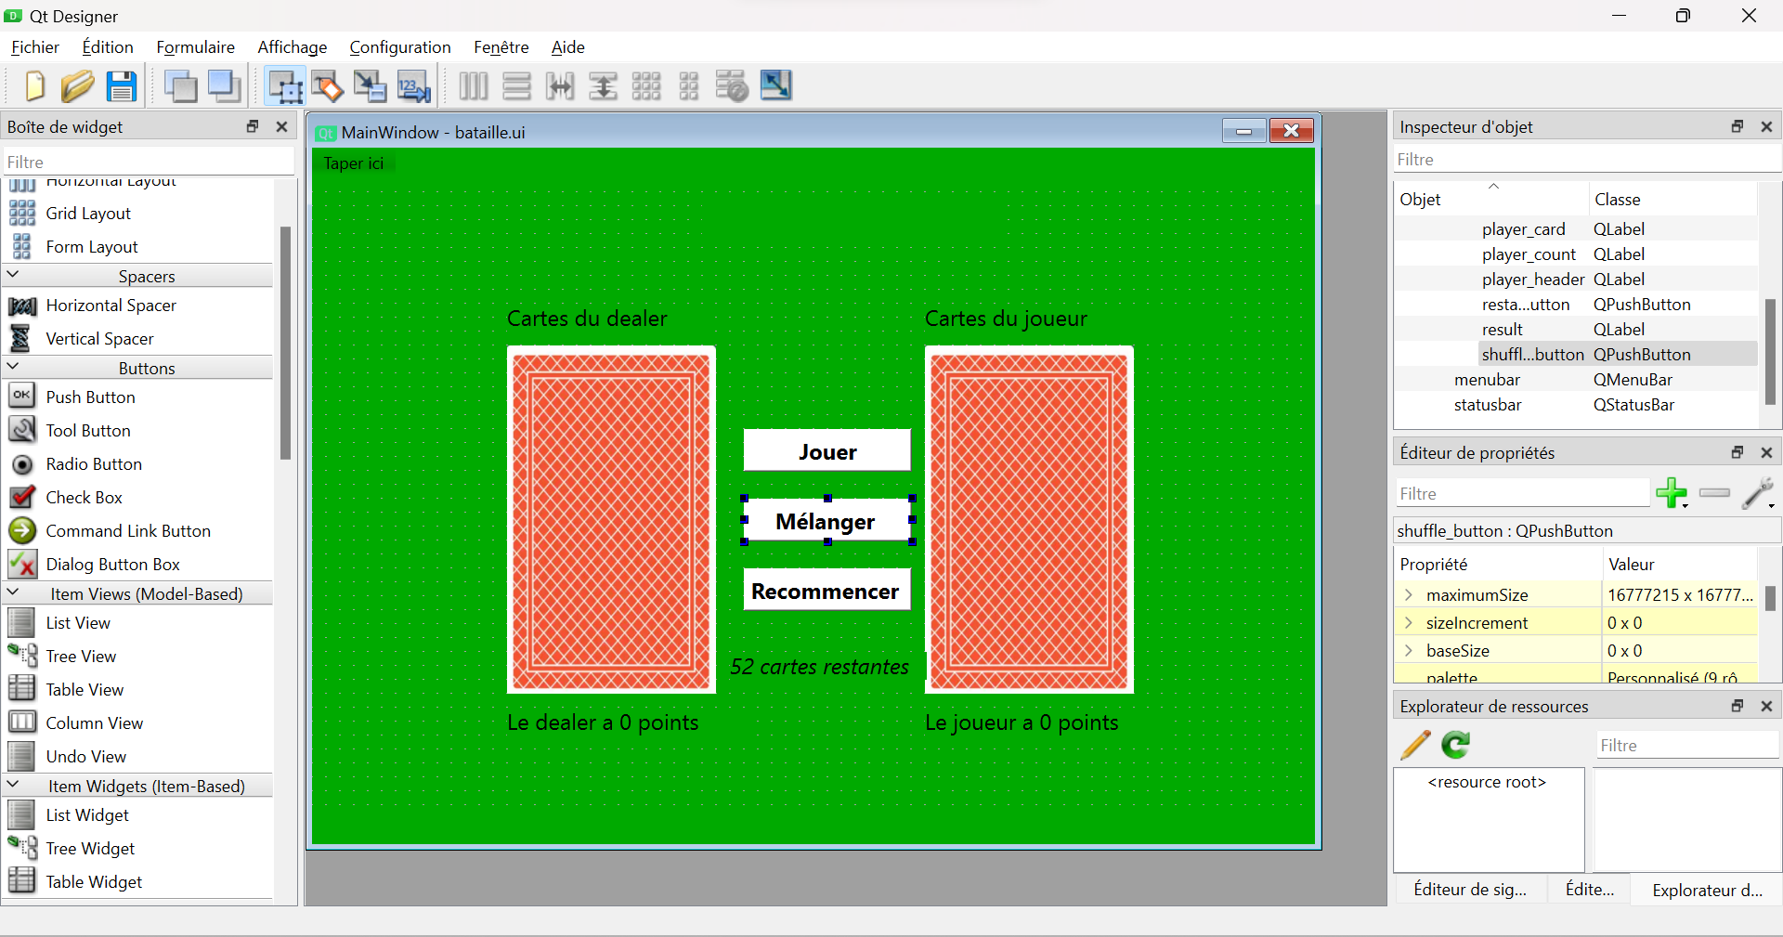Expand the maximumSize property
This screenshot has height=937, width=1783.
click(x=1409, y=594)
